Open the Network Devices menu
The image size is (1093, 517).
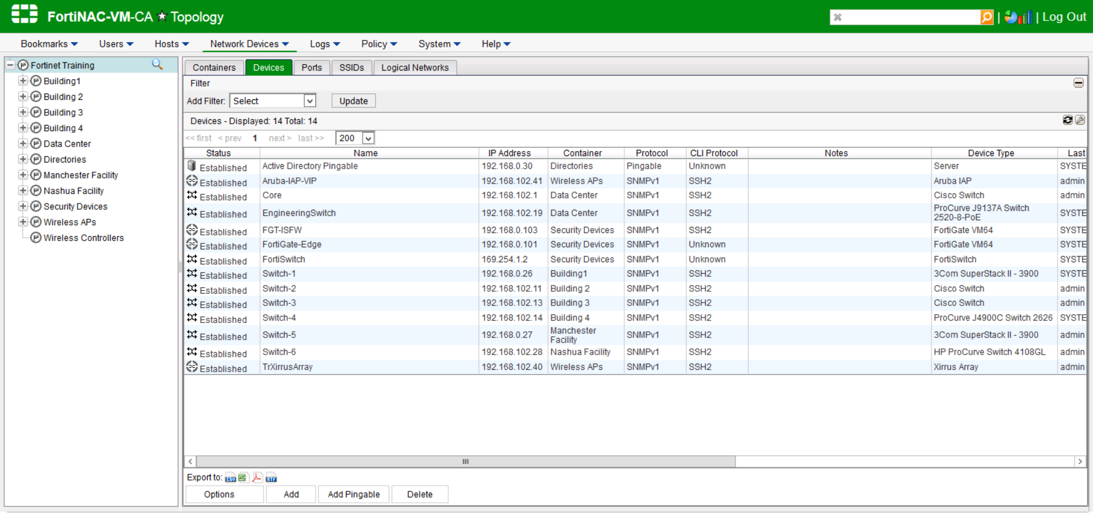(249, 44)
